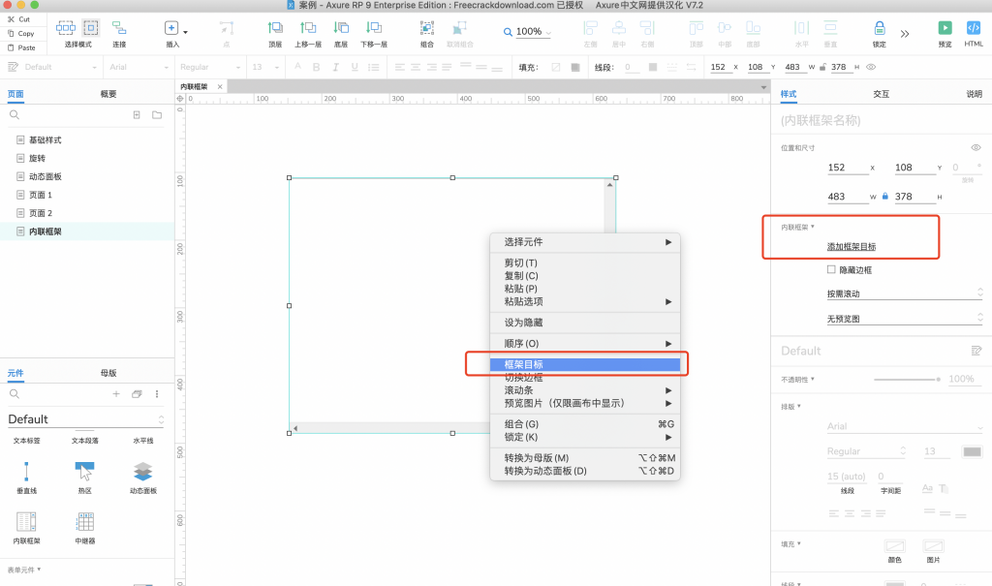Open the zoom 100% dropdown
Viewport: 992px width, 586px height.
pyautogui.click(x=528, y=32)
